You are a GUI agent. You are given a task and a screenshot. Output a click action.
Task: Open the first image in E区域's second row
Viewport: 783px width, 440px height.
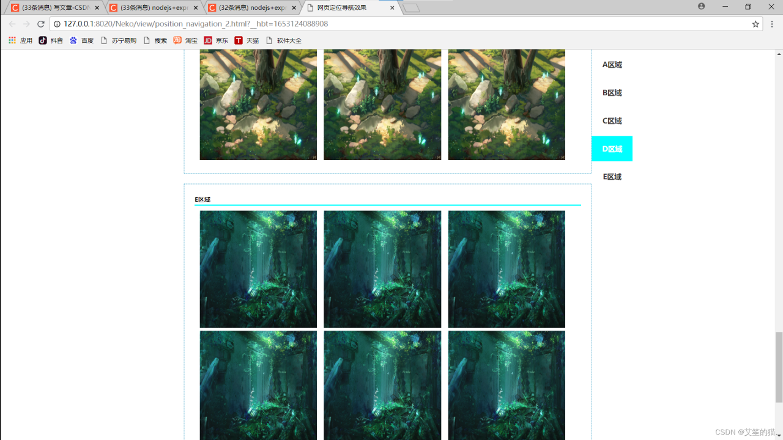tap(258, 386)
